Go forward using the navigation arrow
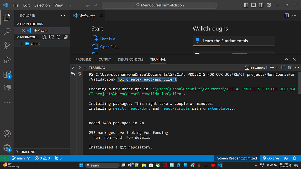The image size is (301, 169). 96,5
